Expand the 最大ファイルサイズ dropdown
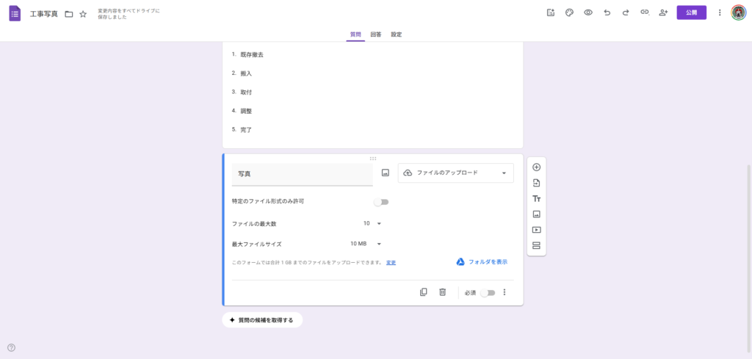This screenshot has width=752, height=359. 366,244
